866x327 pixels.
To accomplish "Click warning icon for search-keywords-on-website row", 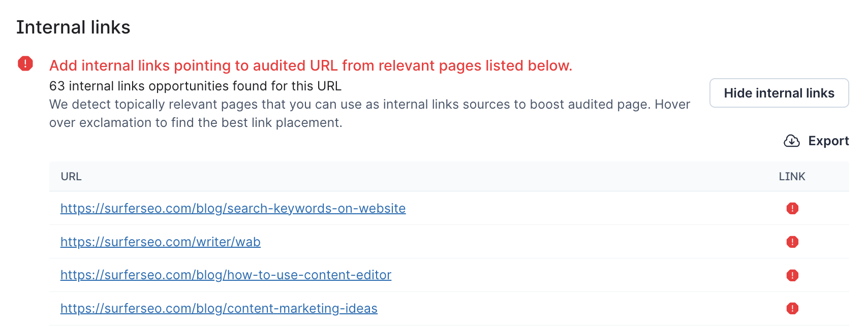I will pos(792,208).
